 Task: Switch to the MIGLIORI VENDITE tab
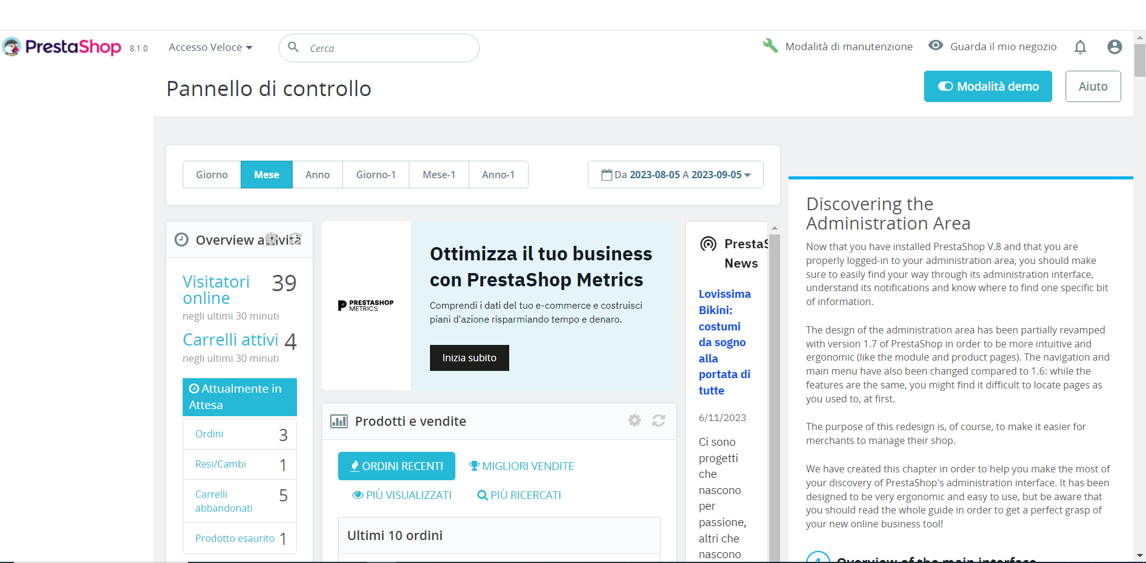pos(521,466)
